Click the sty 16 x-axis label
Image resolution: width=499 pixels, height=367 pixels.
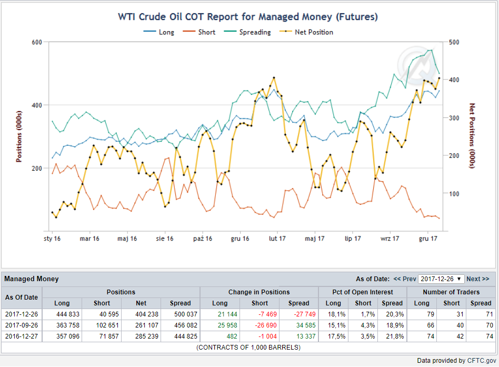(52, 239)
